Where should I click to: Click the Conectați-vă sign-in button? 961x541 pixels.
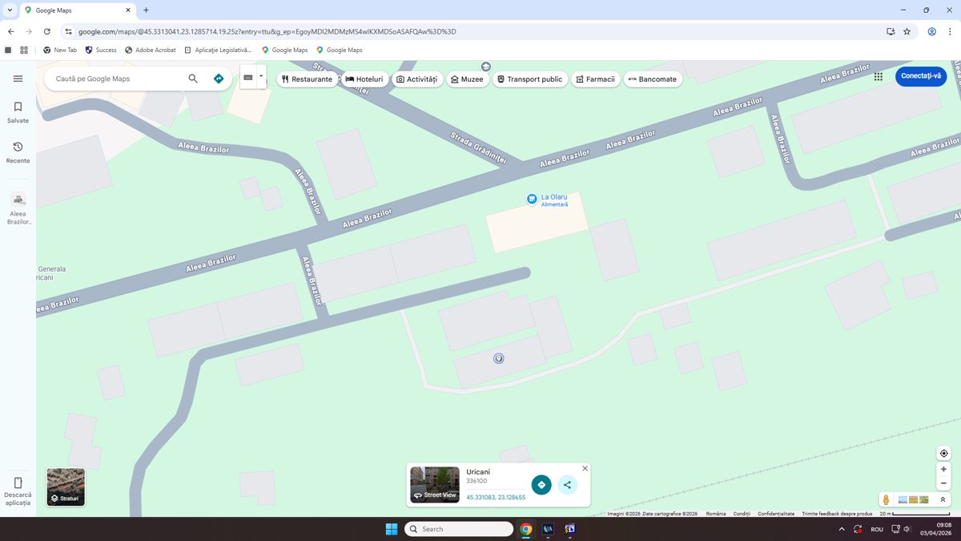tap(921, 76)
